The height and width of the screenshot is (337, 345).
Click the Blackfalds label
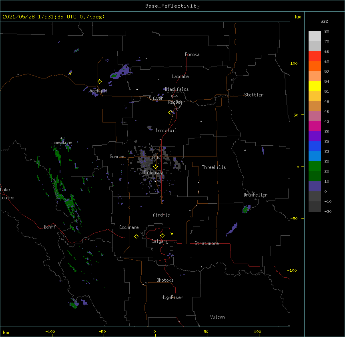[177, 89]
